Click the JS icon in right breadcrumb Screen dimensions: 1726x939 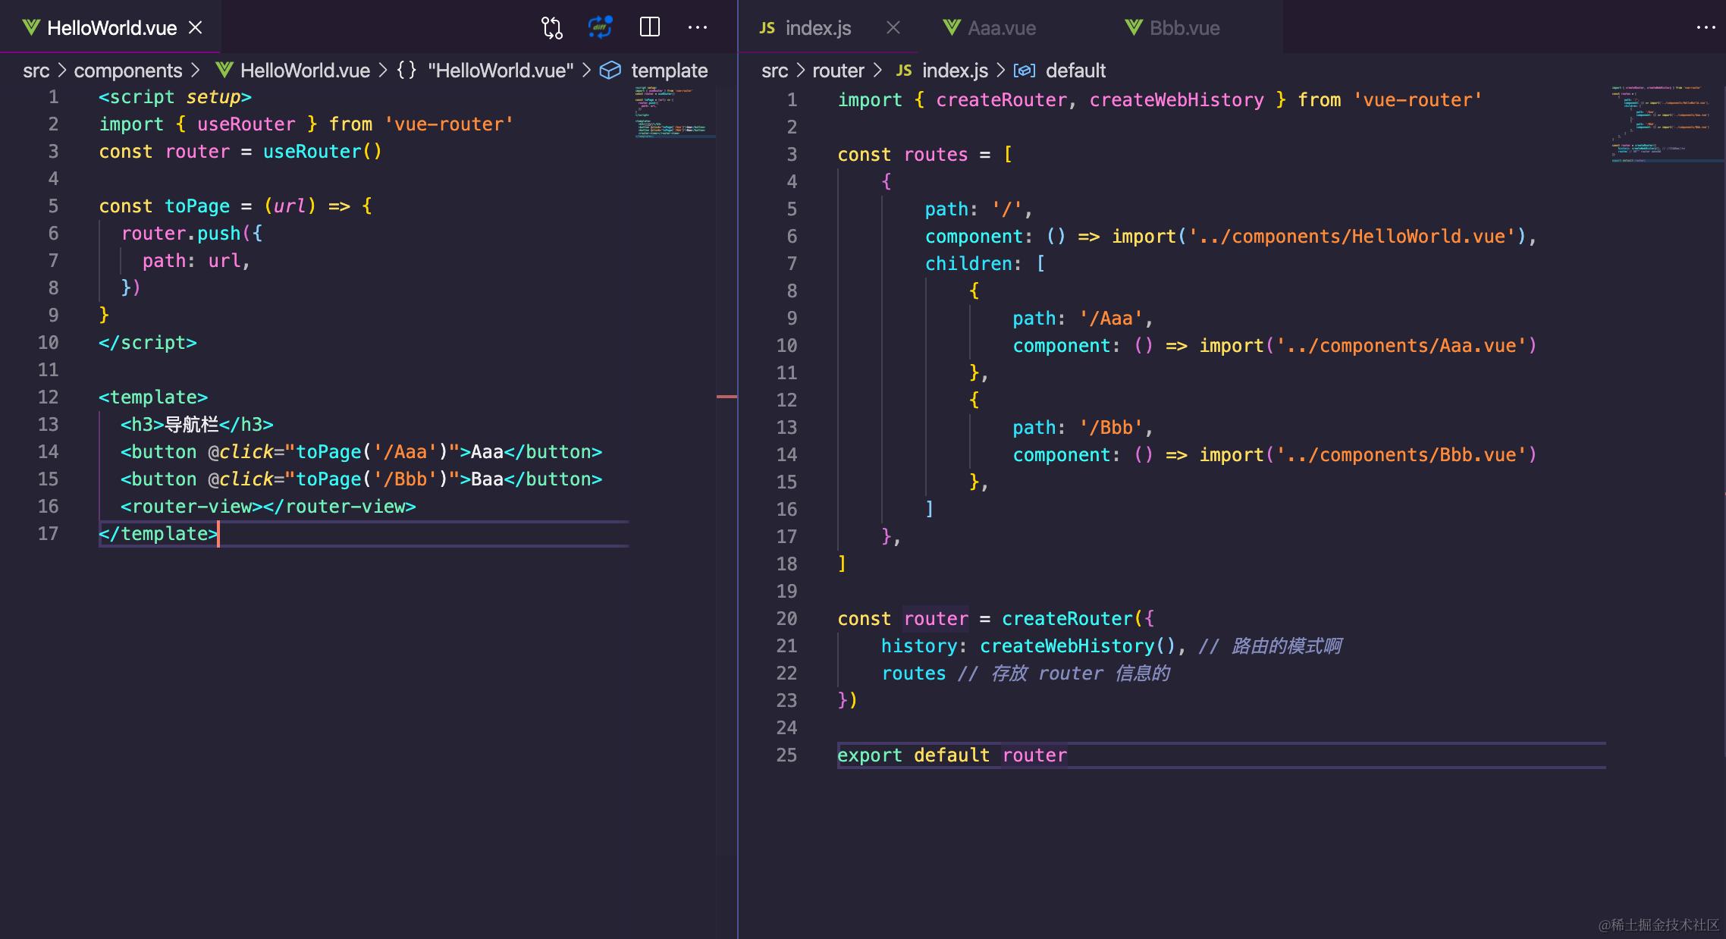point(904,71)
